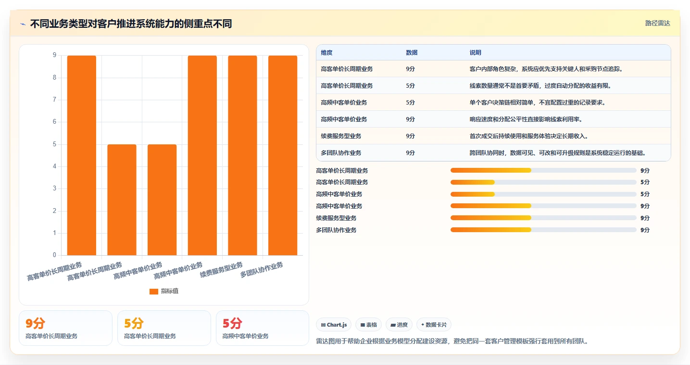Click the title 不同业务类型对客户推进系统能力的侧重点不同
This screenshot has height=365, width=690.
coord(131,24)
